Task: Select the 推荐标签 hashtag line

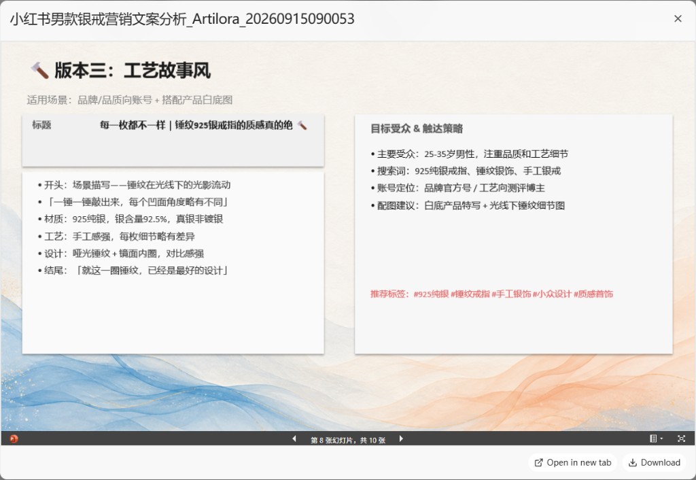Action: [492, 294]
